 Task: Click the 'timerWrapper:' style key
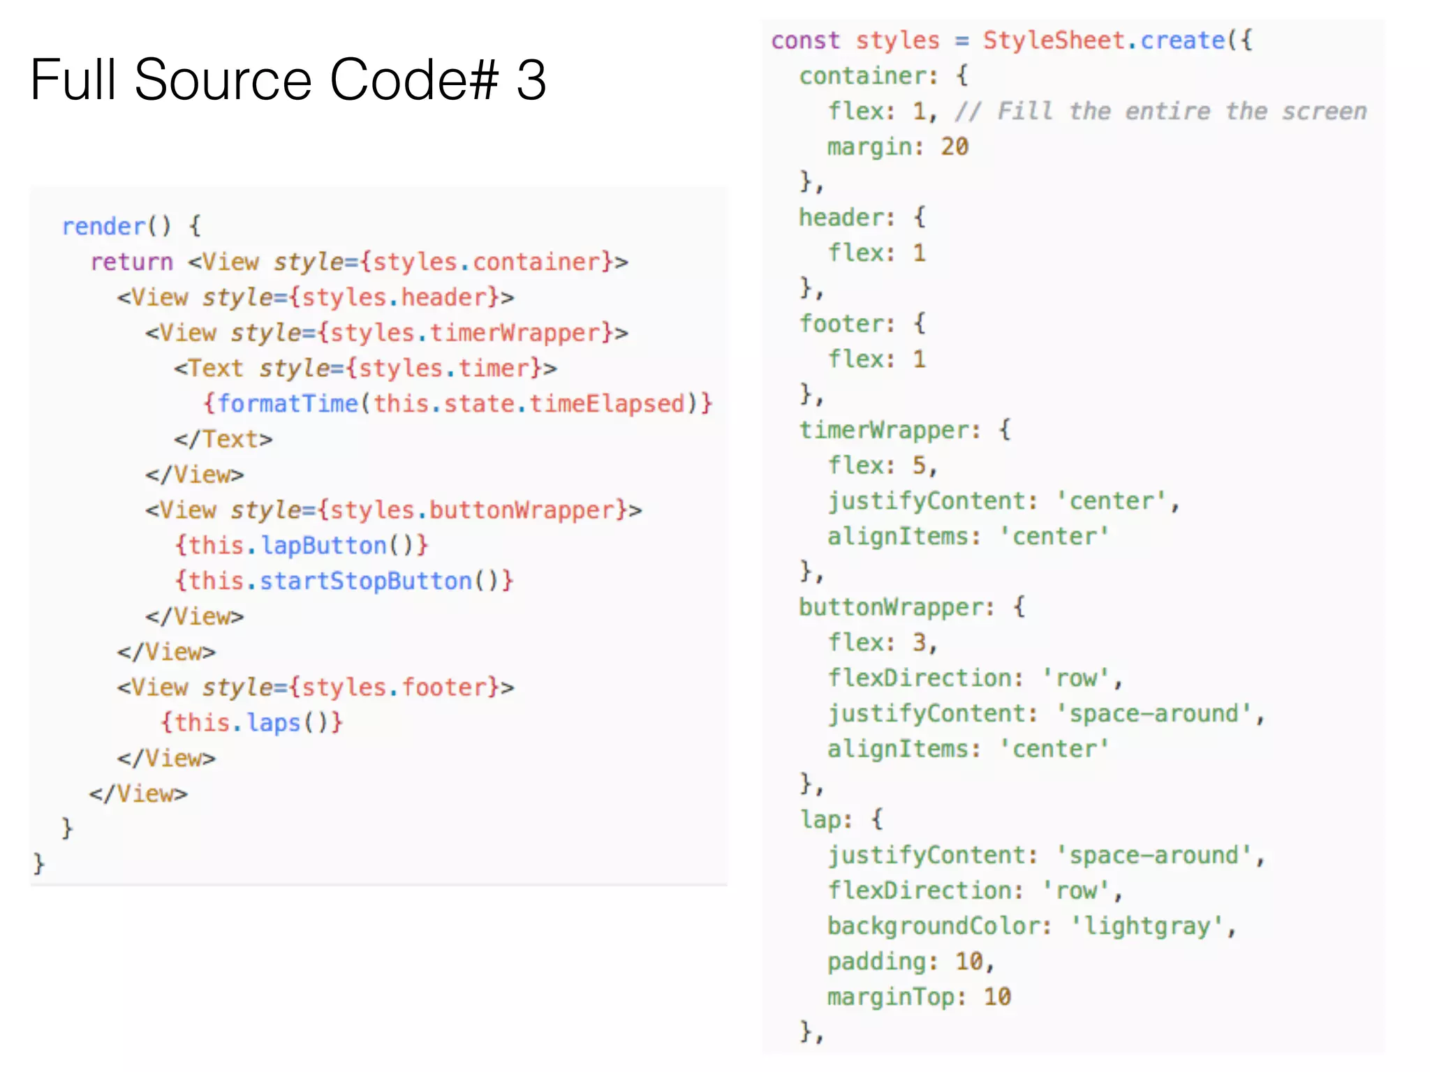point(889,430)
